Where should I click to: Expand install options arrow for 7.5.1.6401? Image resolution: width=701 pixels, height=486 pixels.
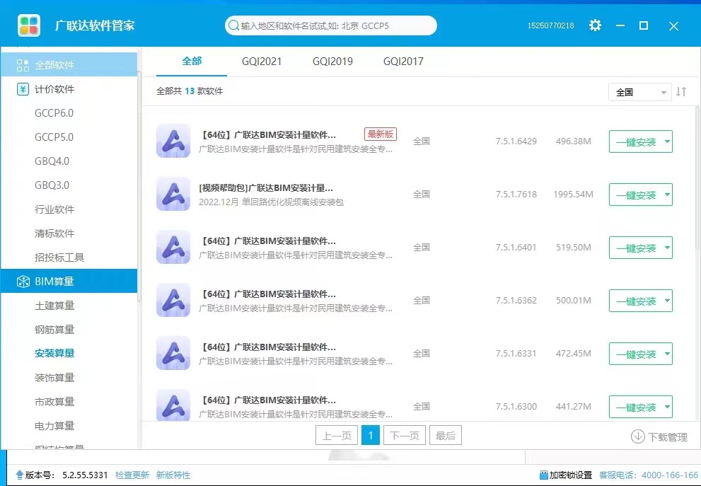667,248
